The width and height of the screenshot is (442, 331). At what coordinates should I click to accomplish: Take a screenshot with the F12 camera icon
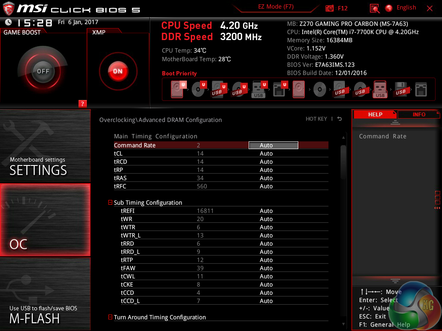pos(329,9)
